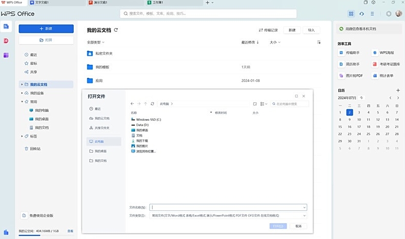Open the 全部类型 filter dropdown
Image resolution: width=405 pixels, height=239 pixels.
pyautogui.click(x=95, y=42)
